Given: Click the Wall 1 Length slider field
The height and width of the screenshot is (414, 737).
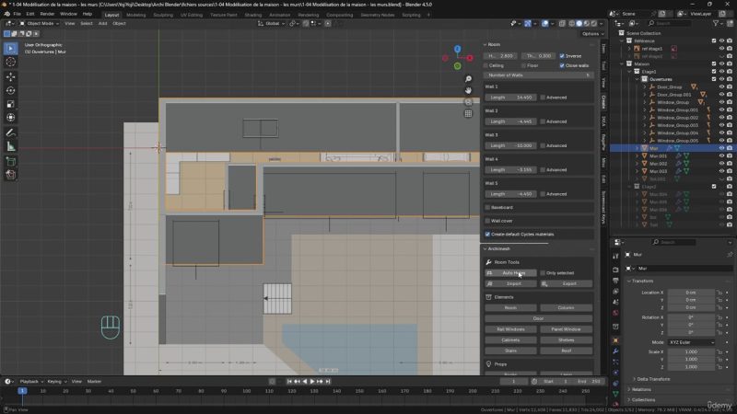Looking at the screenshot, I should (510, 97).
